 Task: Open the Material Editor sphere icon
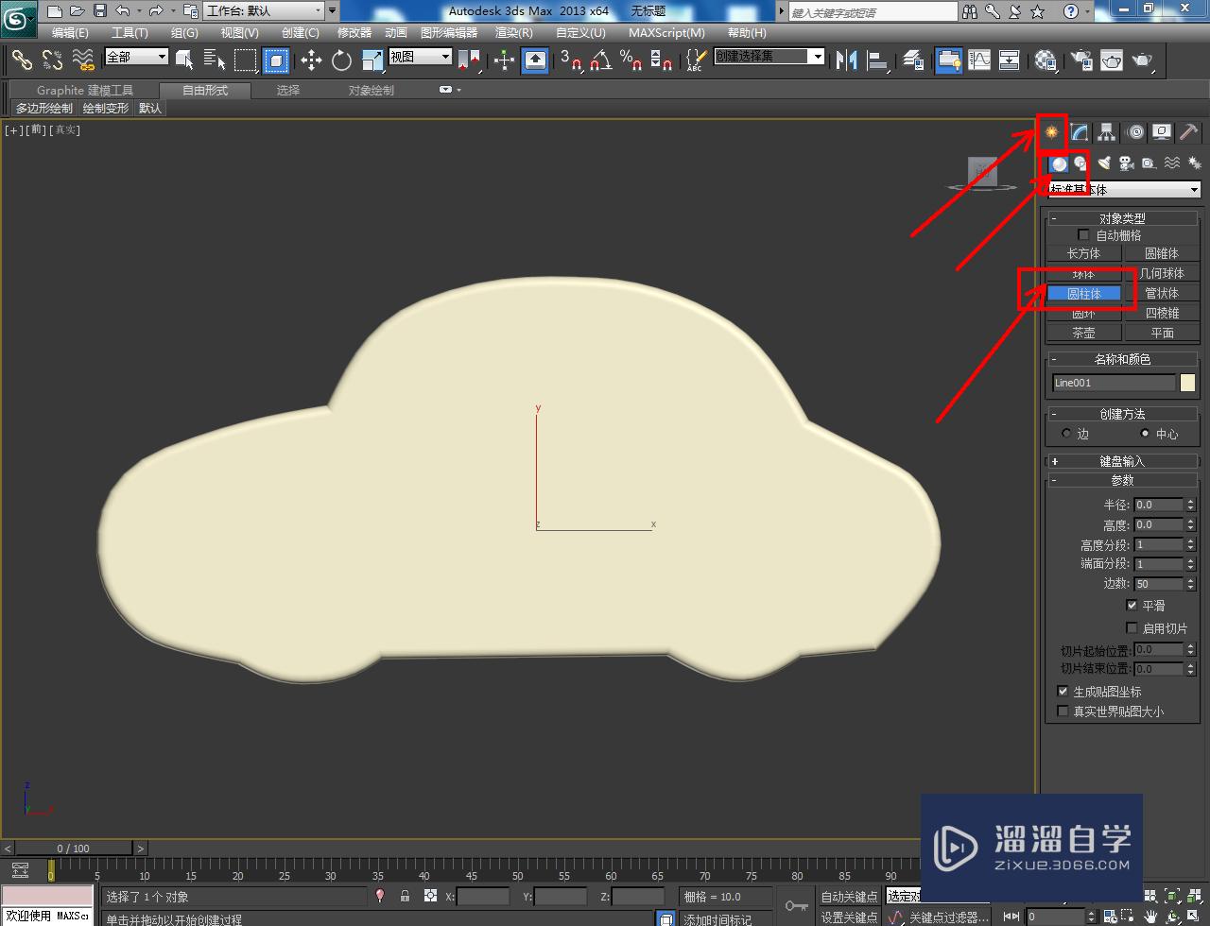pos(1046,60)
